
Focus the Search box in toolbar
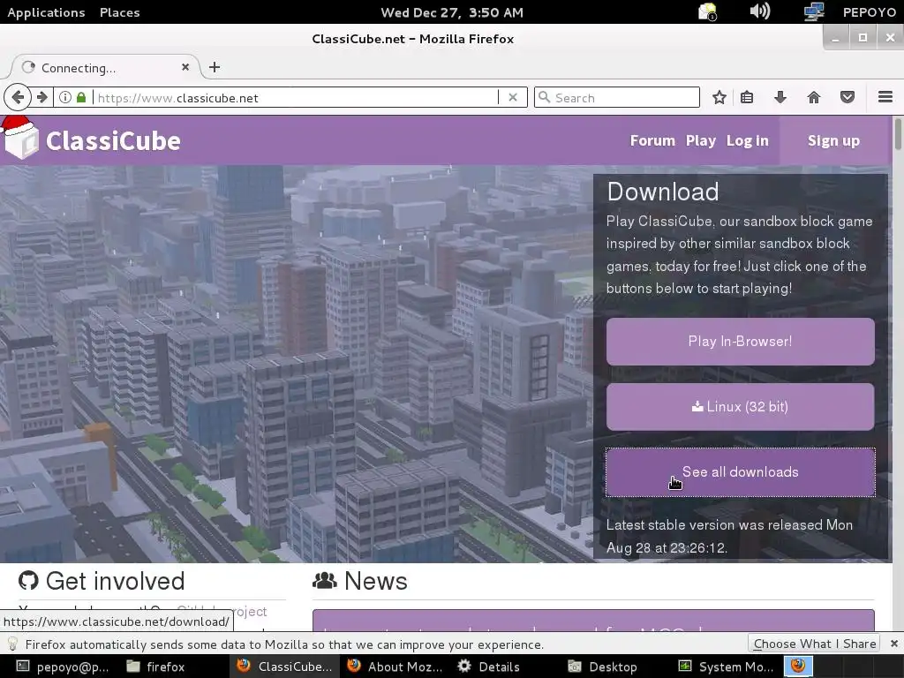click(617, 97)
